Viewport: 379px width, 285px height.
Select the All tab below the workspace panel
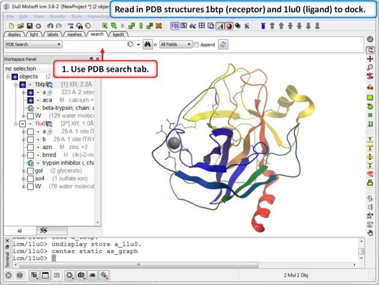[x=19, y=230]
